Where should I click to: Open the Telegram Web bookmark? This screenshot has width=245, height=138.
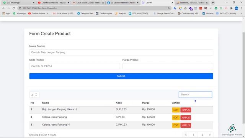click(85, 13)
